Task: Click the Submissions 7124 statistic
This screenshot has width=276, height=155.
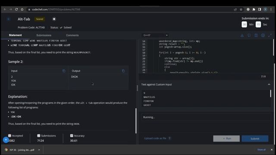Action: point(46,138)
